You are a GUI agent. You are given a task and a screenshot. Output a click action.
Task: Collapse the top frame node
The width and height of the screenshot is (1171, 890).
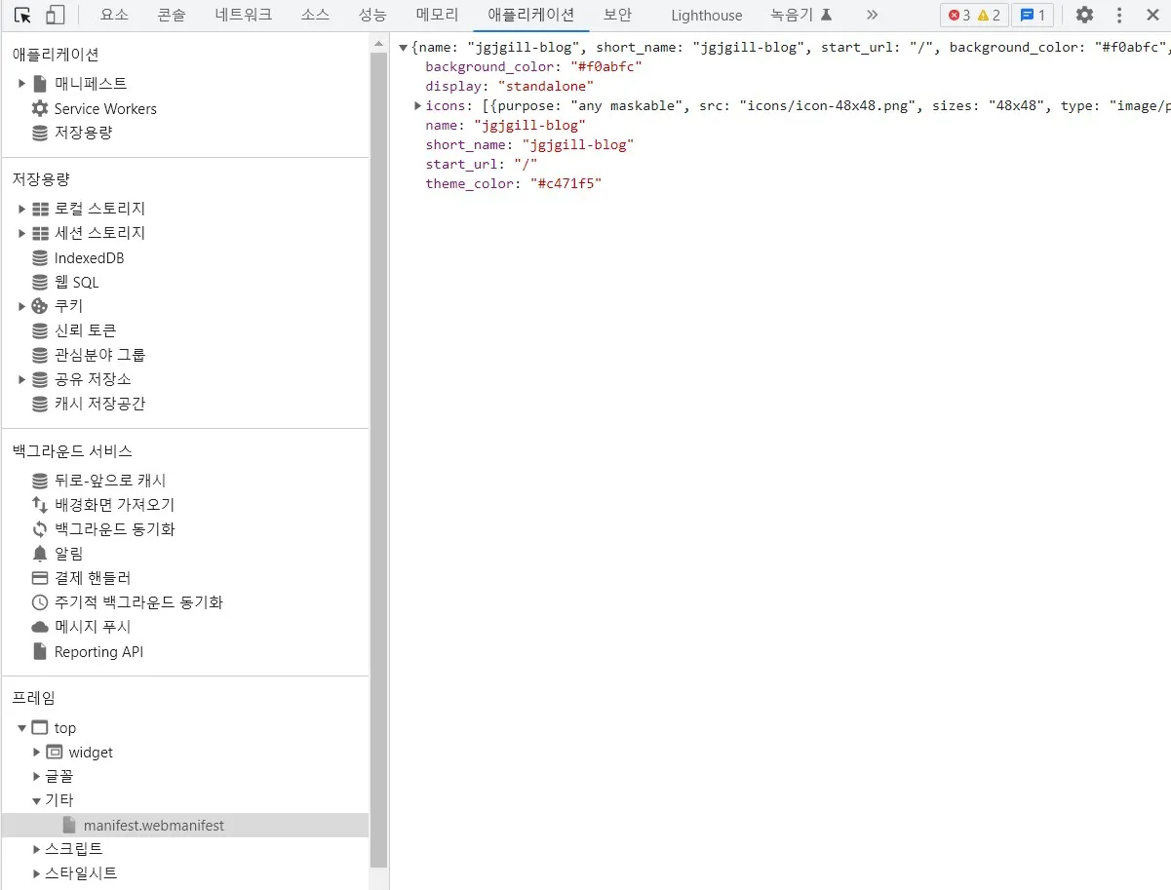click(x=22, y=728)
